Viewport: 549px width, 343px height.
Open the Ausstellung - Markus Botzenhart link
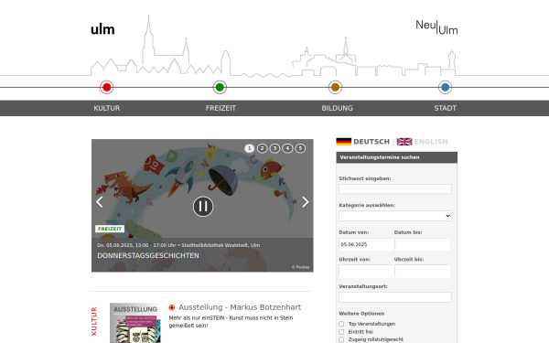click(x=240, y=307)
